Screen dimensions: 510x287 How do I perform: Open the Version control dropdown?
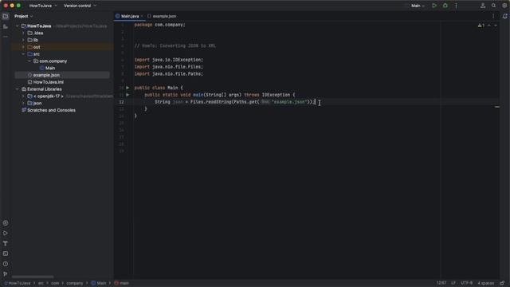pyautogui.click(x=80, y=6)
